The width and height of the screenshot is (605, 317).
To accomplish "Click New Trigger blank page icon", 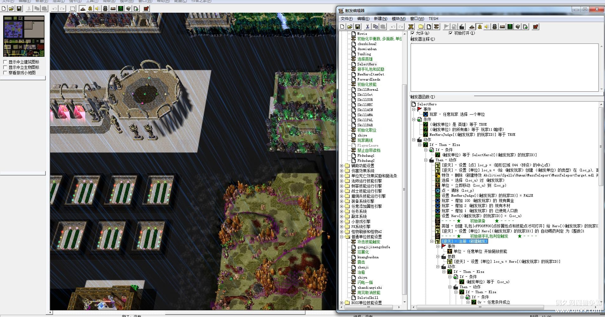I will coord(429,27).
